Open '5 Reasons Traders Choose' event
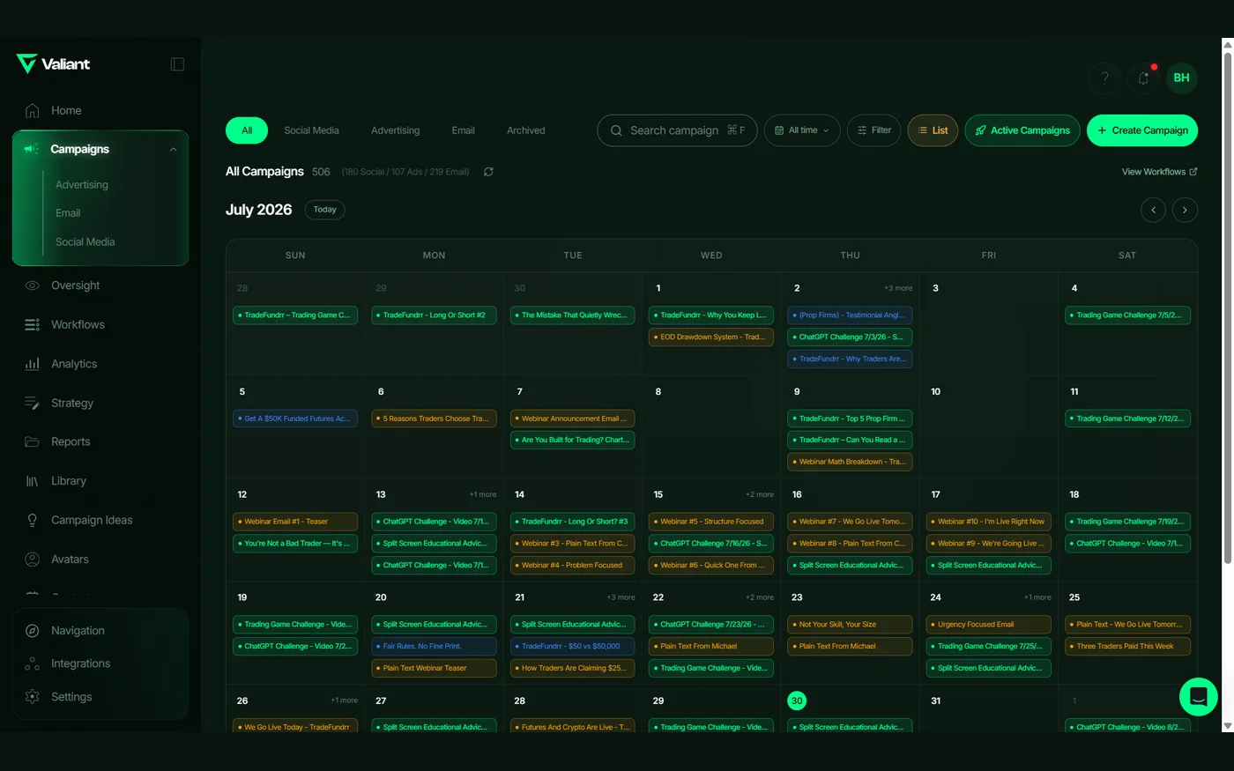The width and height of the screenshot is (1234, 771). 434,419
